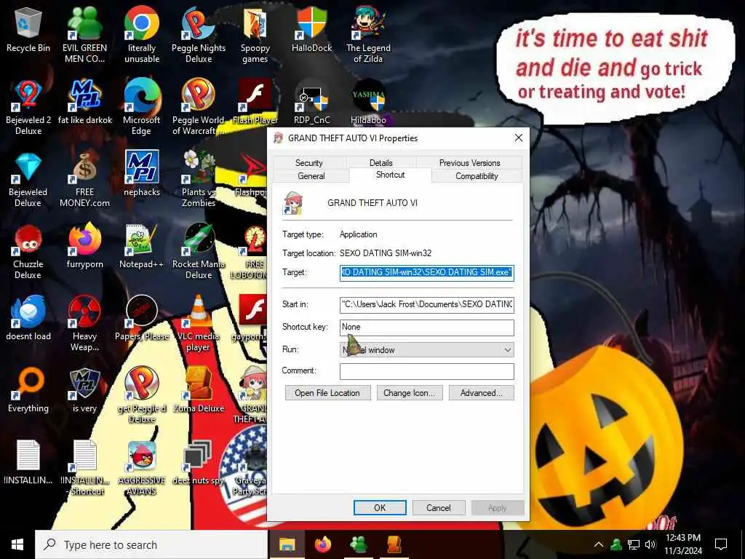Screen dimensions: 745x559
Task: Select the VLC media player icon
Action: tap(199, 323)
